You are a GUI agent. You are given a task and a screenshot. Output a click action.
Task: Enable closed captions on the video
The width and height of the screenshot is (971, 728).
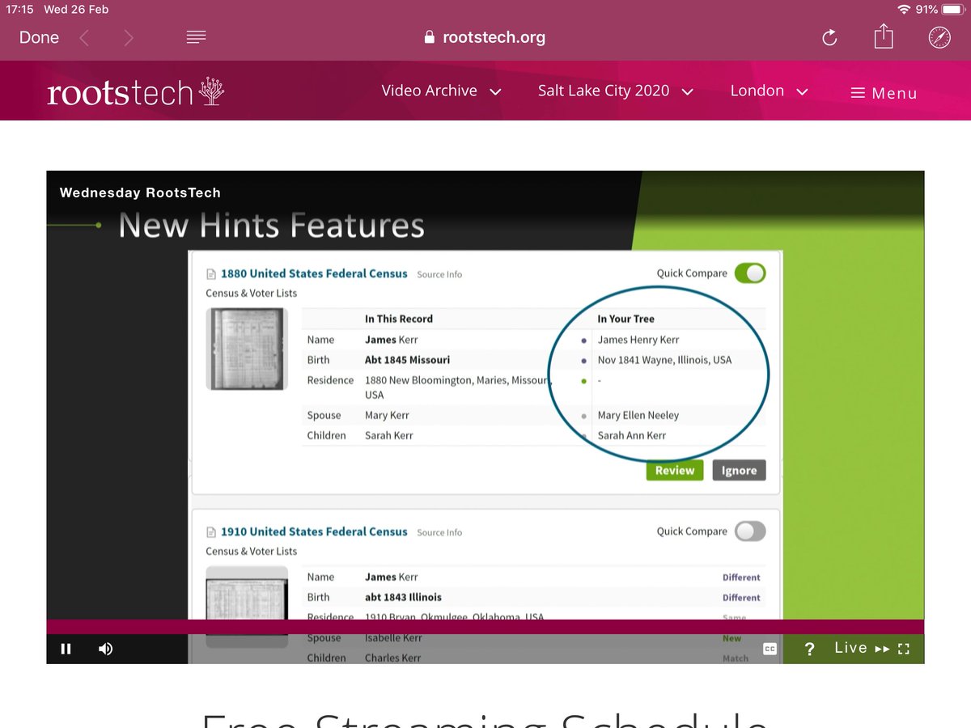coord(770,648)
